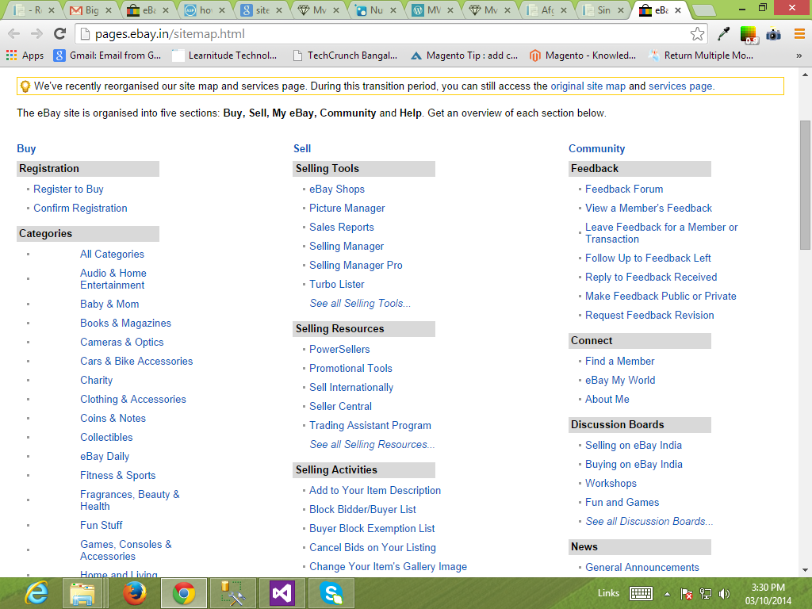Open the eyedropper color picker extension
The width and height of the screenshot is (812, 609).
pos(723,34)
